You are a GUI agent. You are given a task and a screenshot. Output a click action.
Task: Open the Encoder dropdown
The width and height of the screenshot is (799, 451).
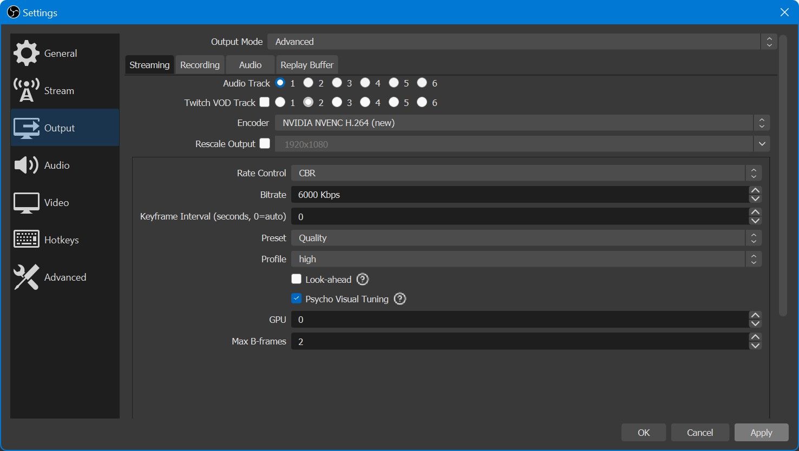521,123
